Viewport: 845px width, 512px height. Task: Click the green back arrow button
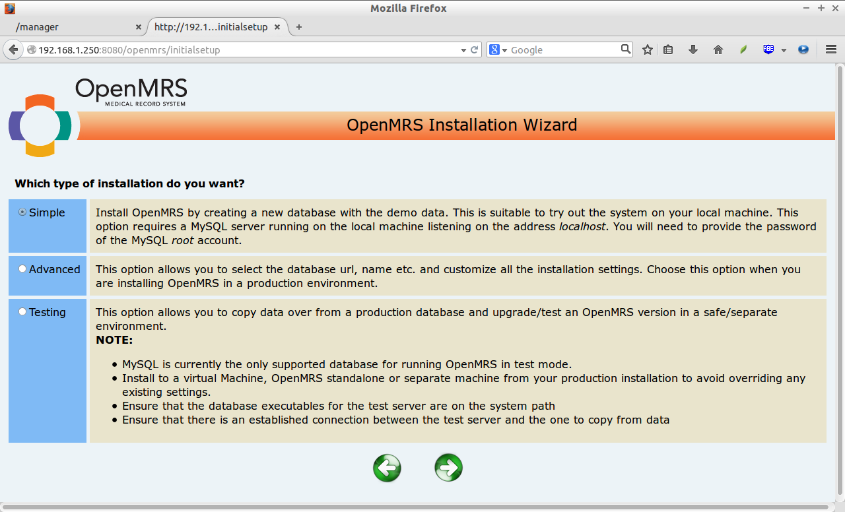click(387, 468)
